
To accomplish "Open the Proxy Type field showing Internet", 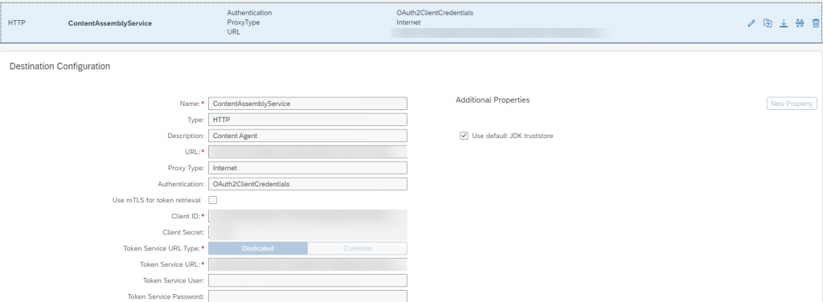I will [x=308, y=168].
